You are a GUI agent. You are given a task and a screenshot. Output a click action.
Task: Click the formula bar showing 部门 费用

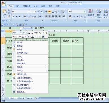coord(71,28)
